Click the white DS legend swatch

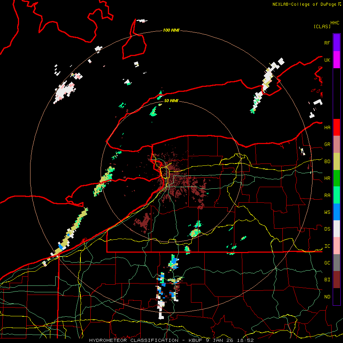tap(337, 229)
